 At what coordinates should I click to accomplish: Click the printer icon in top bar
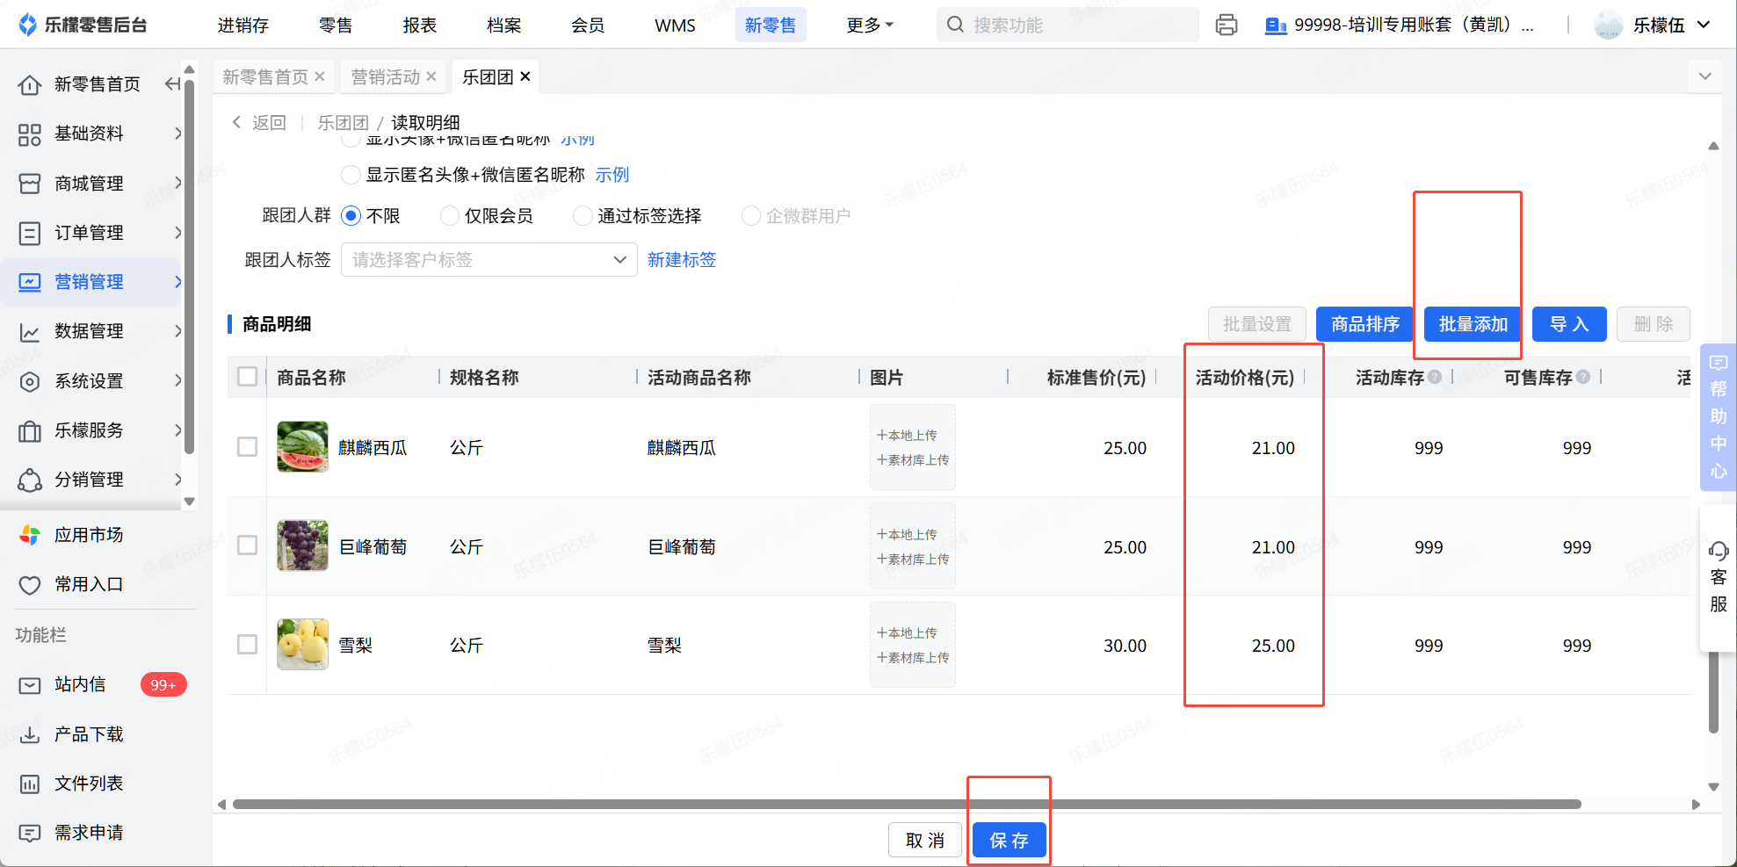[1227, 25]
